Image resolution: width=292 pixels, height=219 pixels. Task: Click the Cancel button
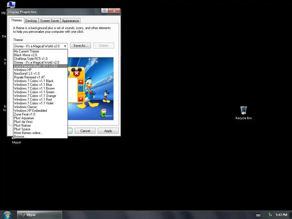click(x=85, y=131)
